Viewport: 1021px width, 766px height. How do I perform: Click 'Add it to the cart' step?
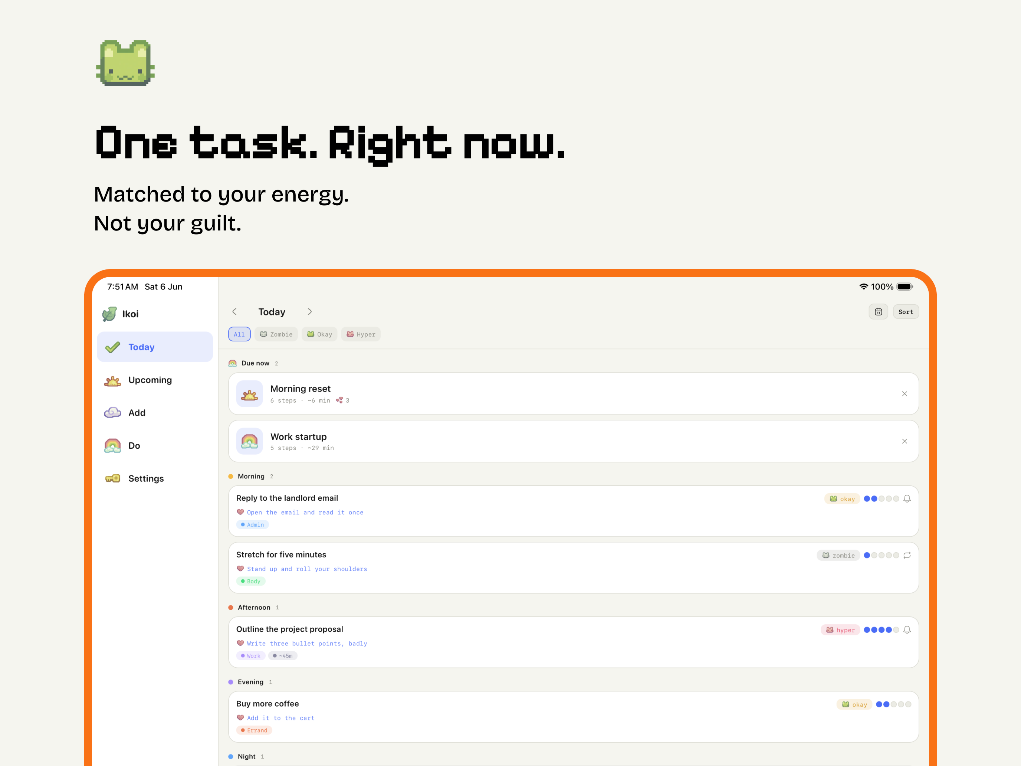click(280, 717)
